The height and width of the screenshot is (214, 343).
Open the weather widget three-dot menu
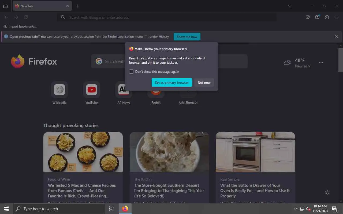pyautogui.click(x=321, y=62)
